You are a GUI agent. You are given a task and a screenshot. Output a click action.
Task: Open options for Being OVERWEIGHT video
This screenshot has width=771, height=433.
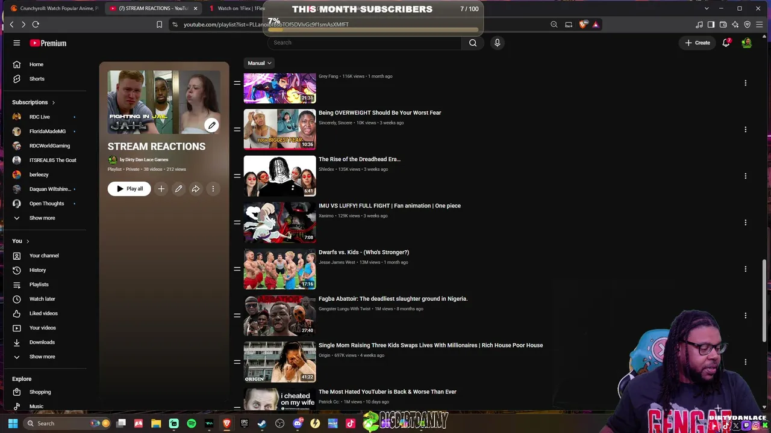pyautogui.click(x=745, y=129)
